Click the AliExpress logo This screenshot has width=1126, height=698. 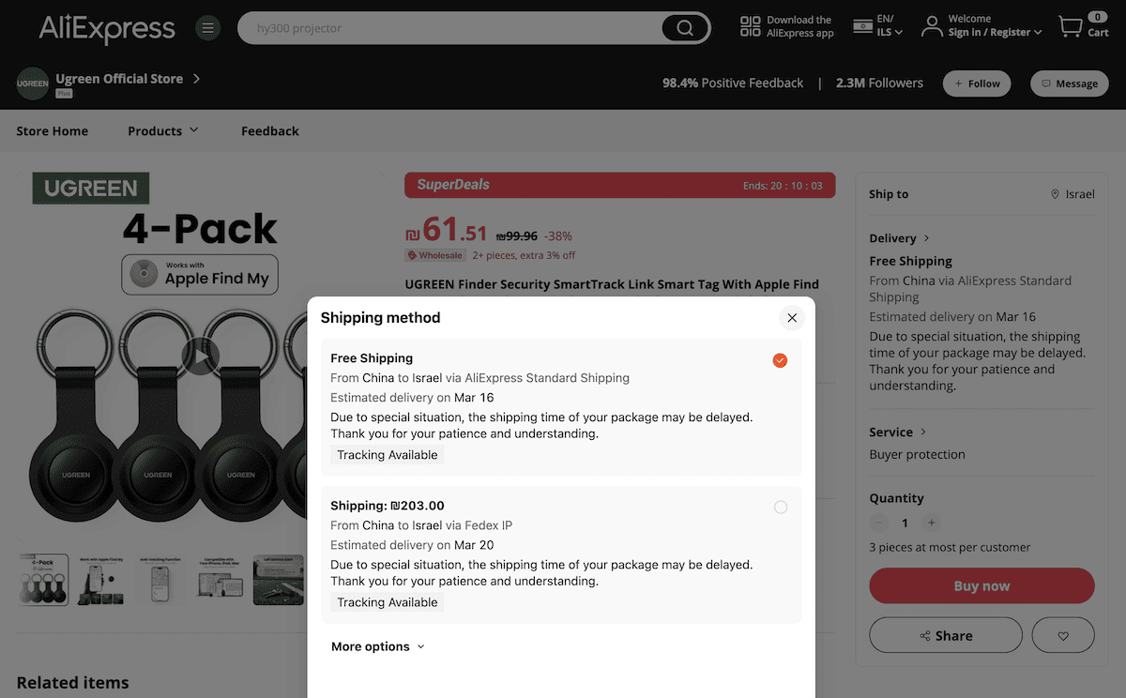click(x=106, y=27)
